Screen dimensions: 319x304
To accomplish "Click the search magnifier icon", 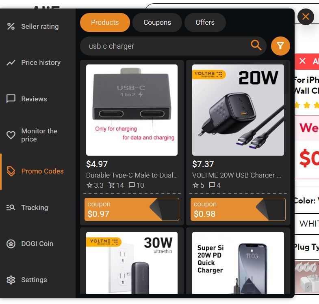I will [256, 45].
